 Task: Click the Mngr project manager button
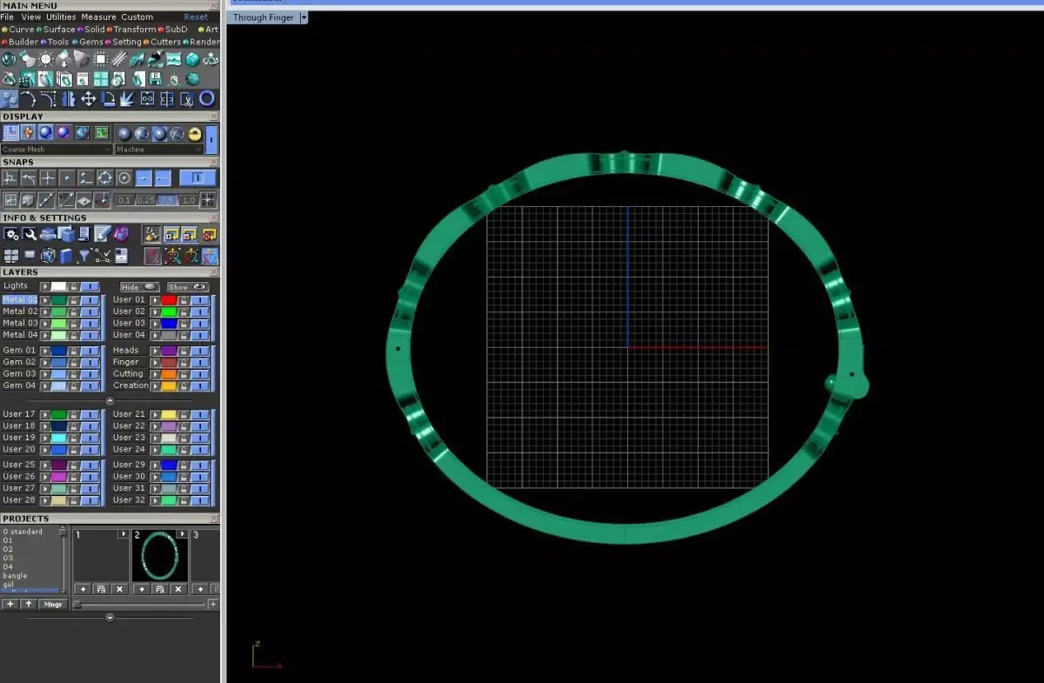point(53,604)
